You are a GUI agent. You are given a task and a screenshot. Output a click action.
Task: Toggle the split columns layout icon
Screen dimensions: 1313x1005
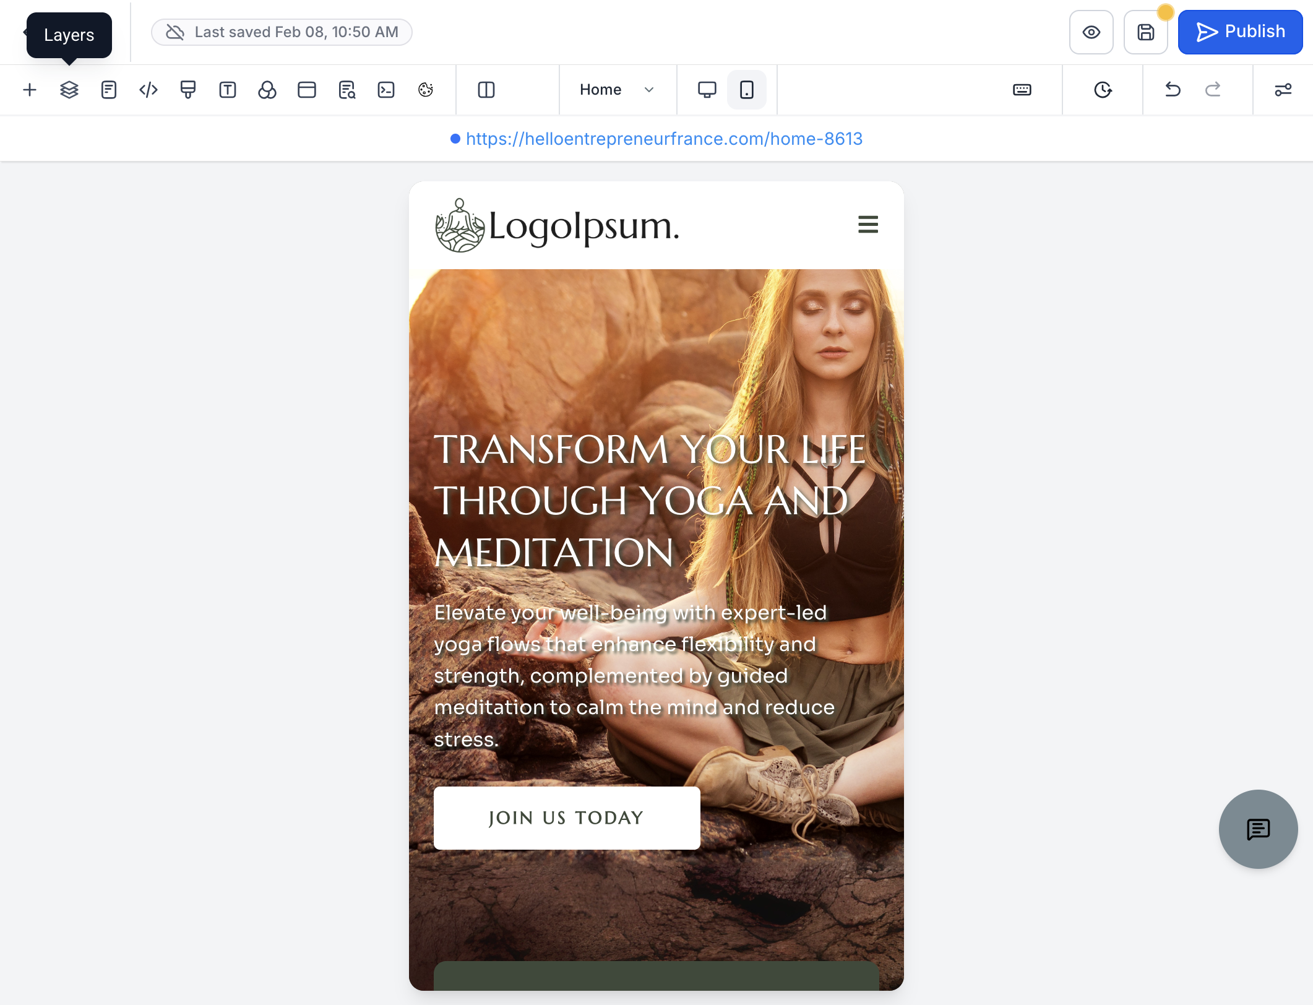tap(486, 90)
